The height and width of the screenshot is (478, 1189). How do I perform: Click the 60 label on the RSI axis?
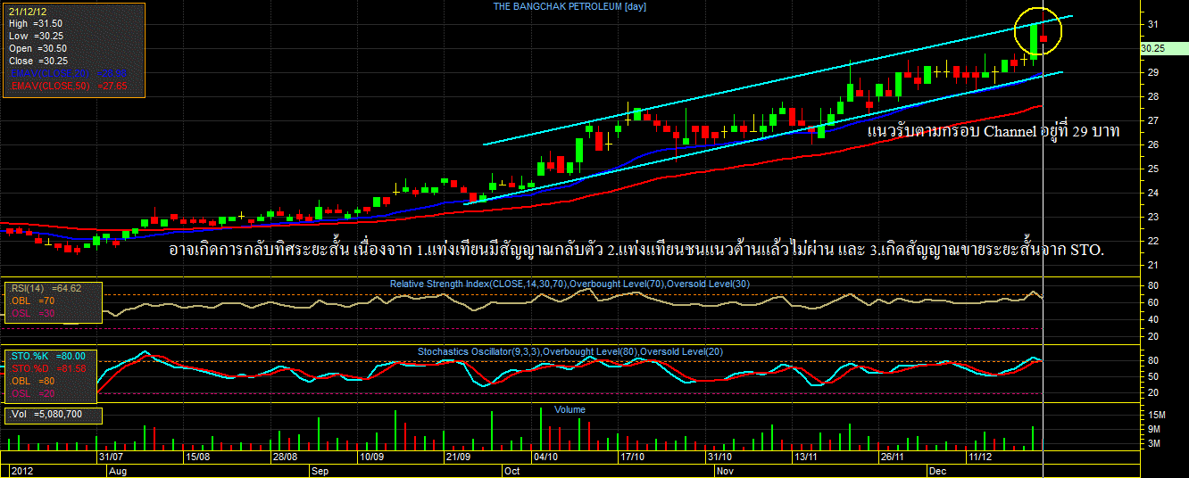click(x=1153, y=302)
